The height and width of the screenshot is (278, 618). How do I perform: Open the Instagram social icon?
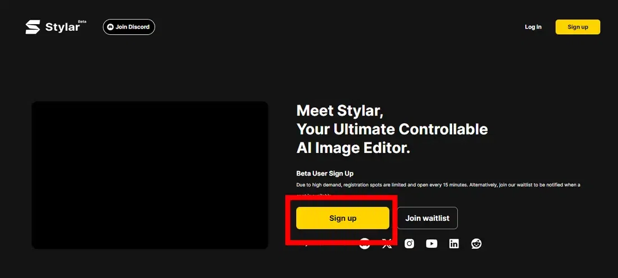click(410, 244)
